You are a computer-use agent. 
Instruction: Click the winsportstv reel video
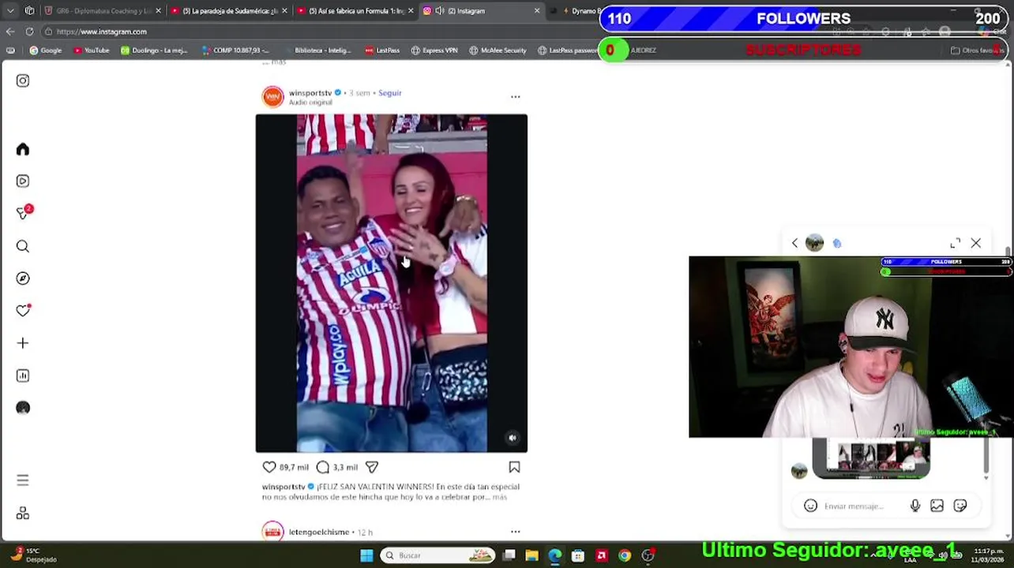(392, 283)
